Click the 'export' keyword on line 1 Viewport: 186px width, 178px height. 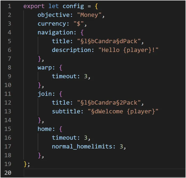(34, 6)
